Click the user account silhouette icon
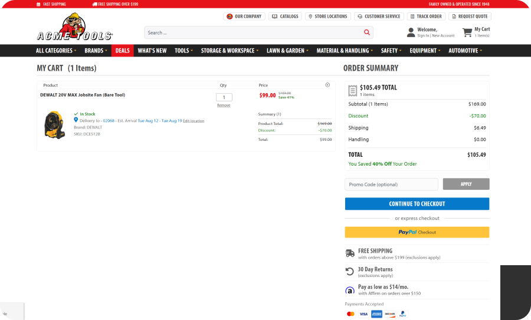 tap(411, 32)
